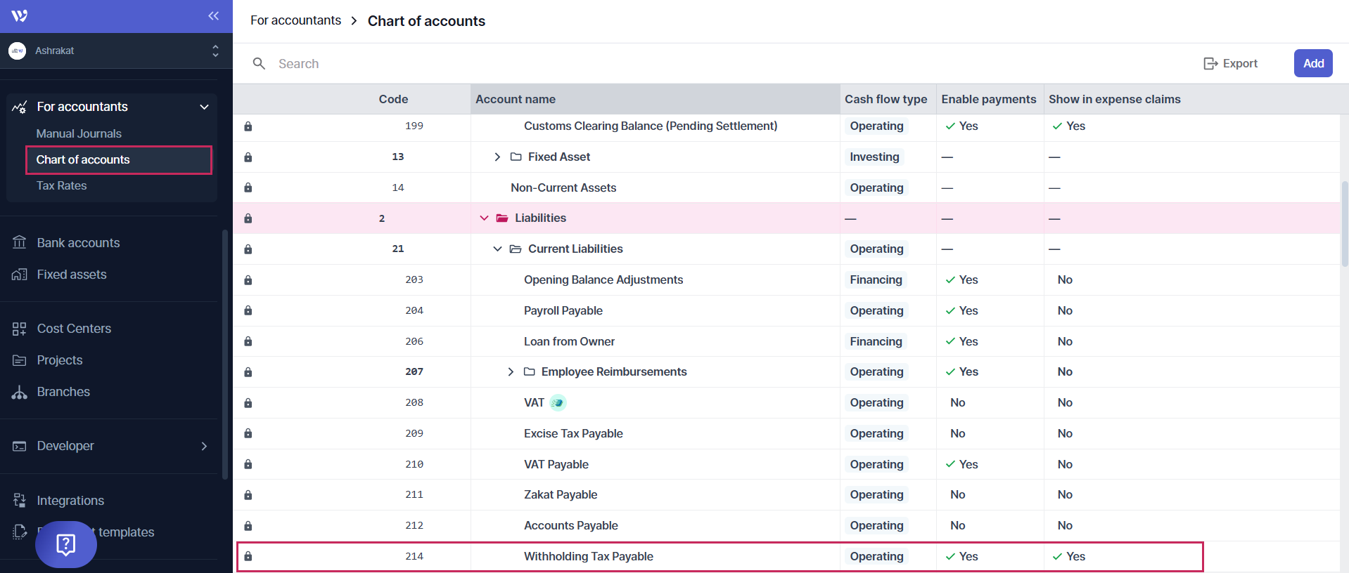Click the Bank accounts icon in sidebar
The width and height of the screenshot is (1349, 573).
point(20,243)
